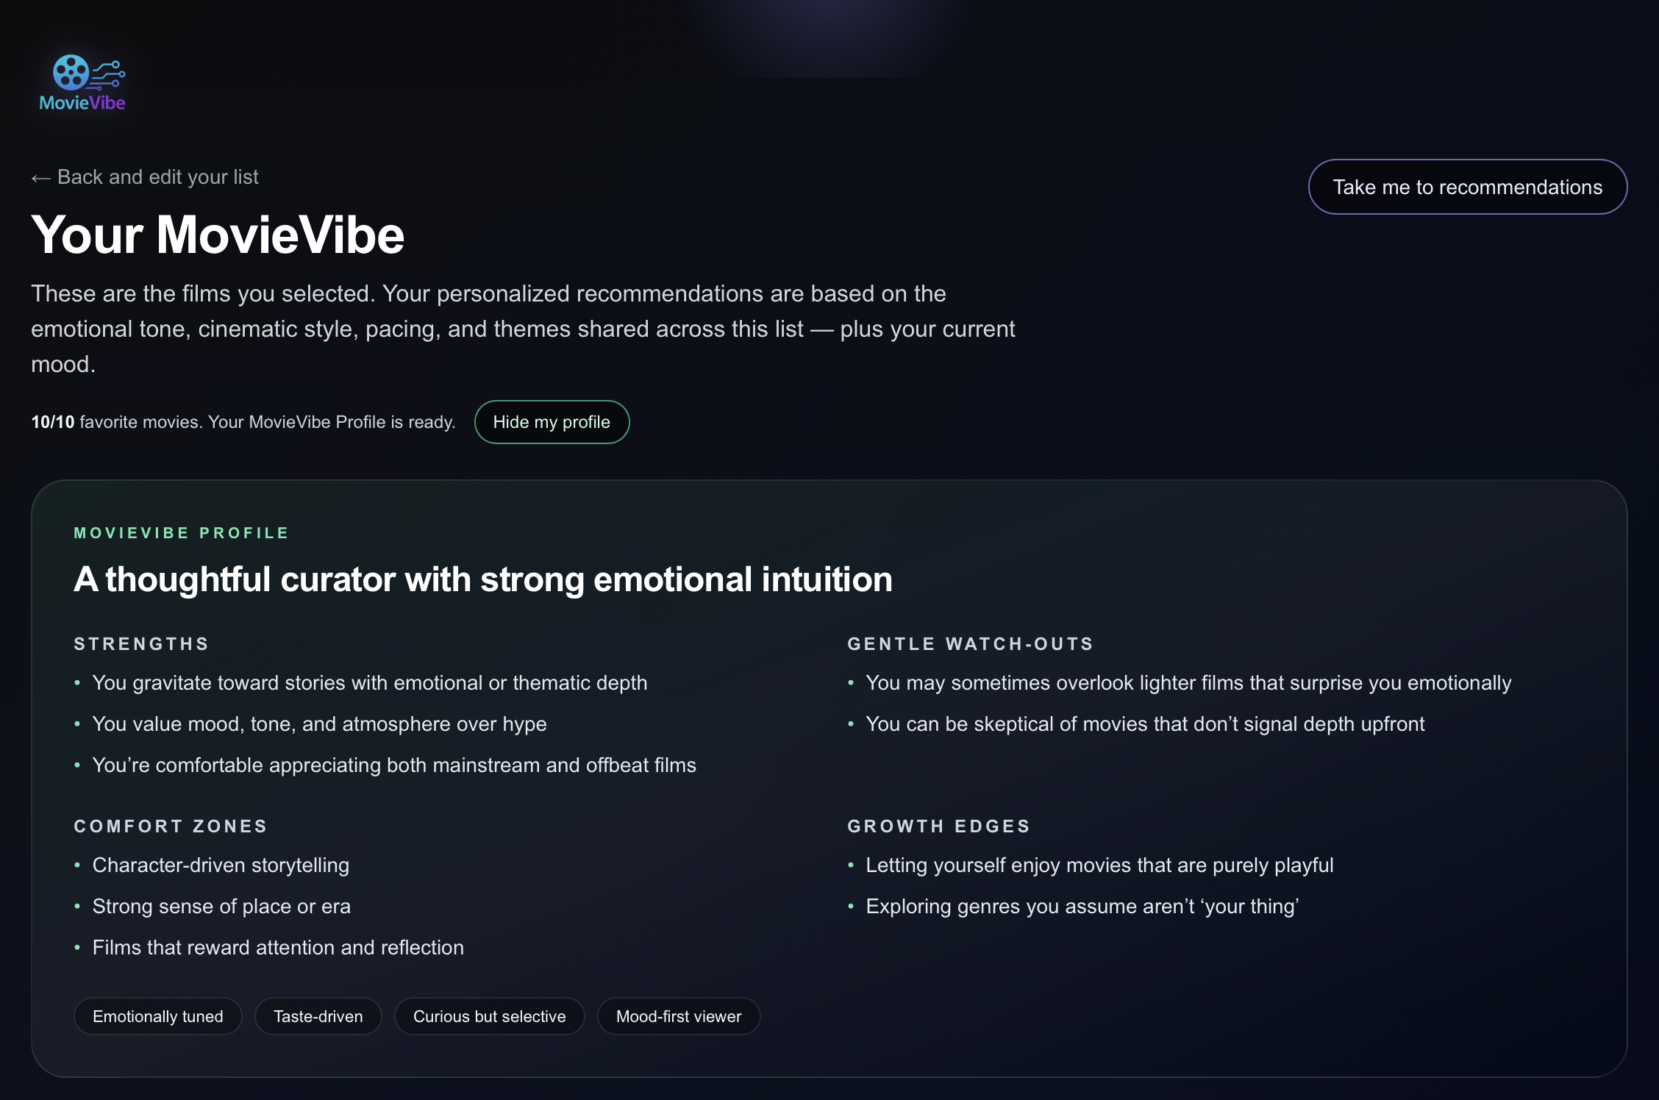Select the 'GENTLE WATCH-OUTS' heading

point(970,643)
